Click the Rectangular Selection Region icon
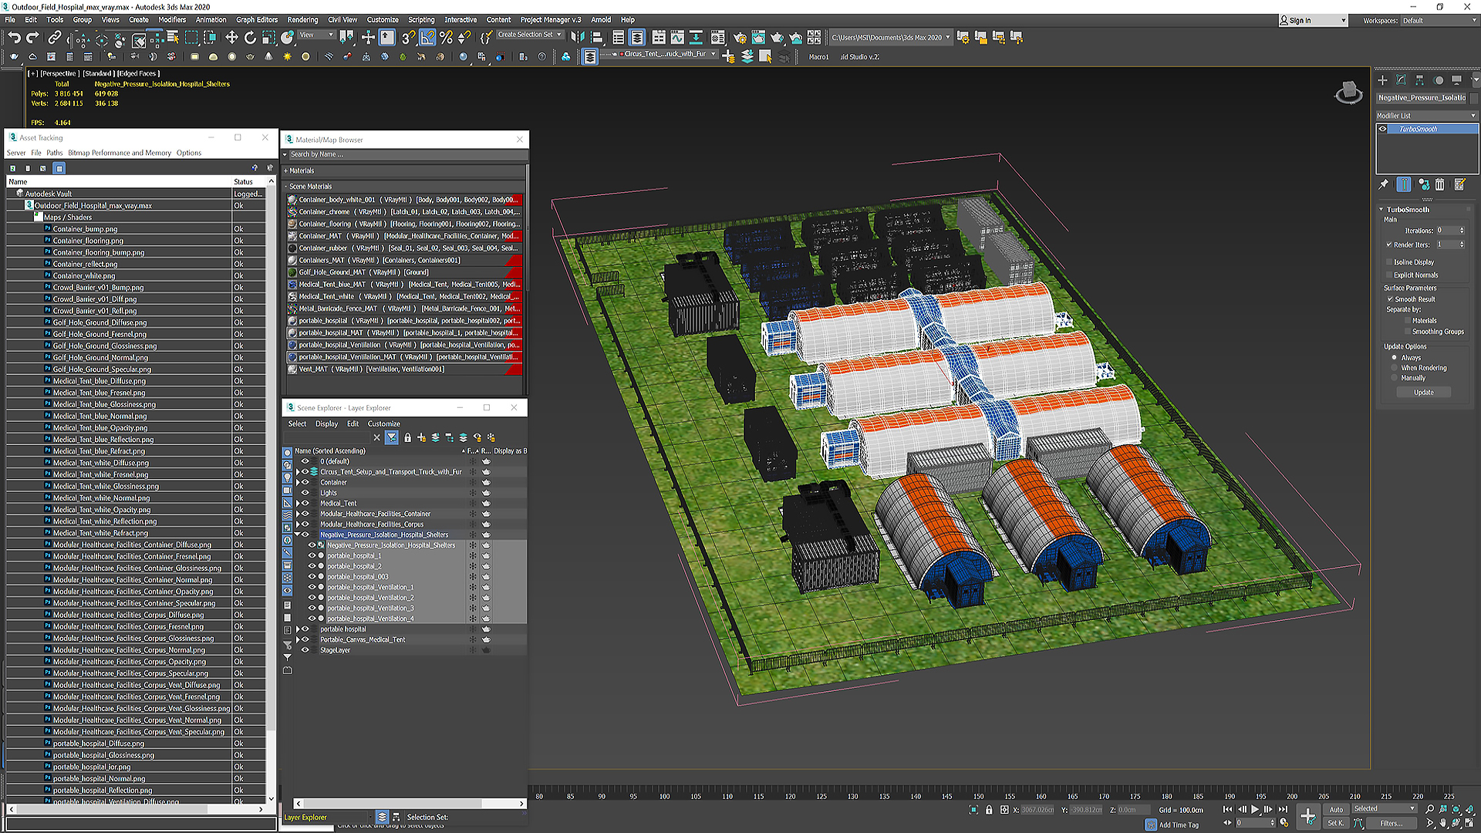 tap(191, 37)
